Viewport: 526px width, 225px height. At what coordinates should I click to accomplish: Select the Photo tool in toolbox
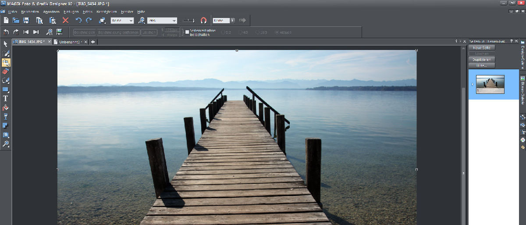click(6, 53)
